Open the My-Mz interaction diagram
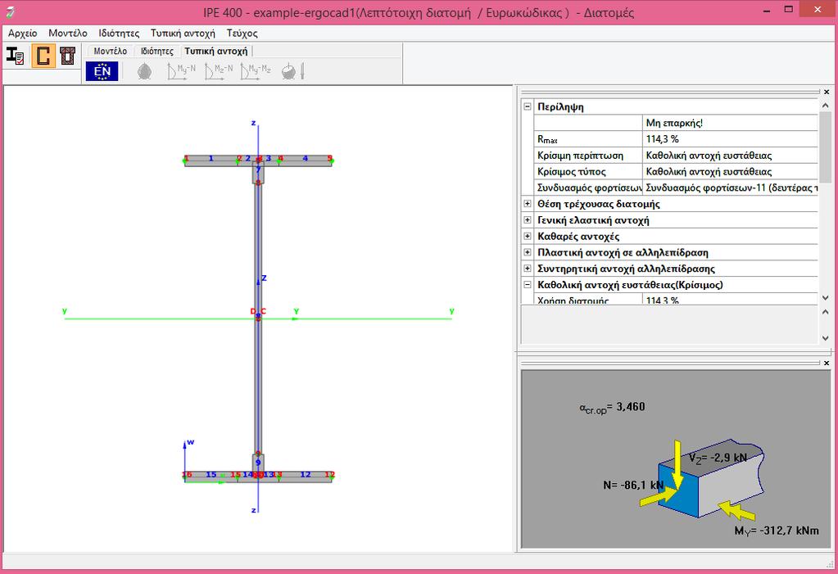The image size is (838, 574). coord(256,71)
